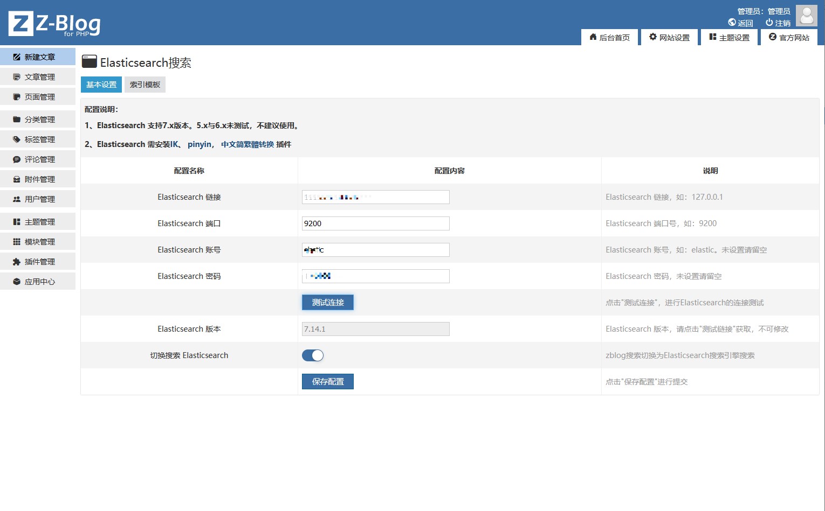825x511 pixels.
Task: Click the 模块管理 grid icon
Action: 17,242
